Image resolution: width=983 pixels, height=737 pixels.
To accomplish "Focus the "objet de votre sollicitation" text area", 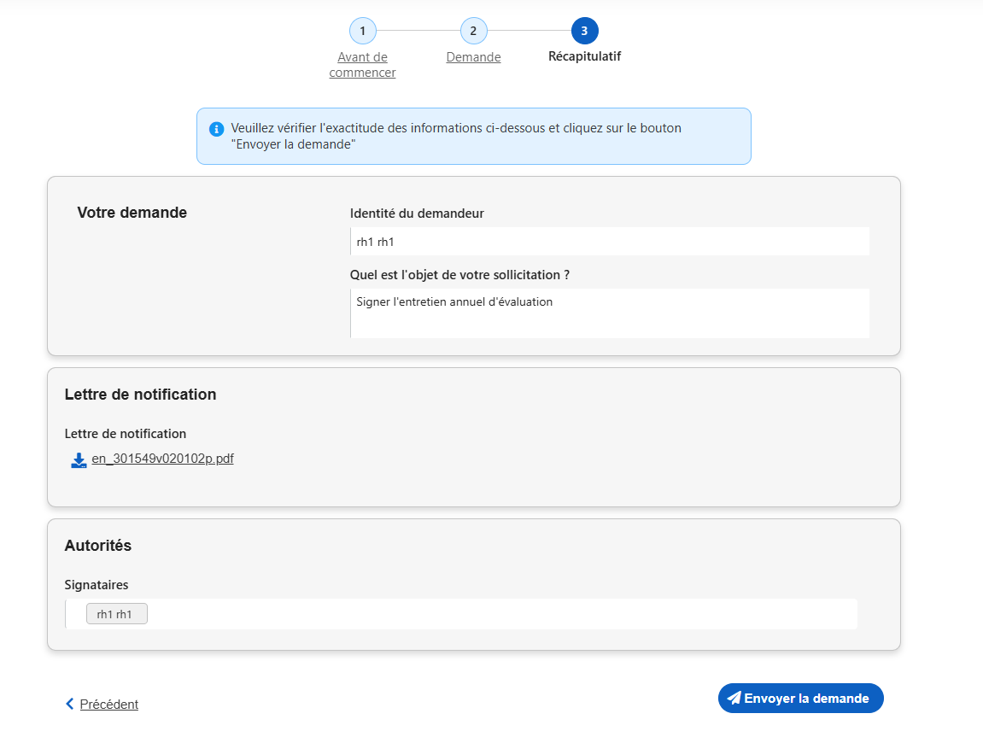I will coord(609,313).
